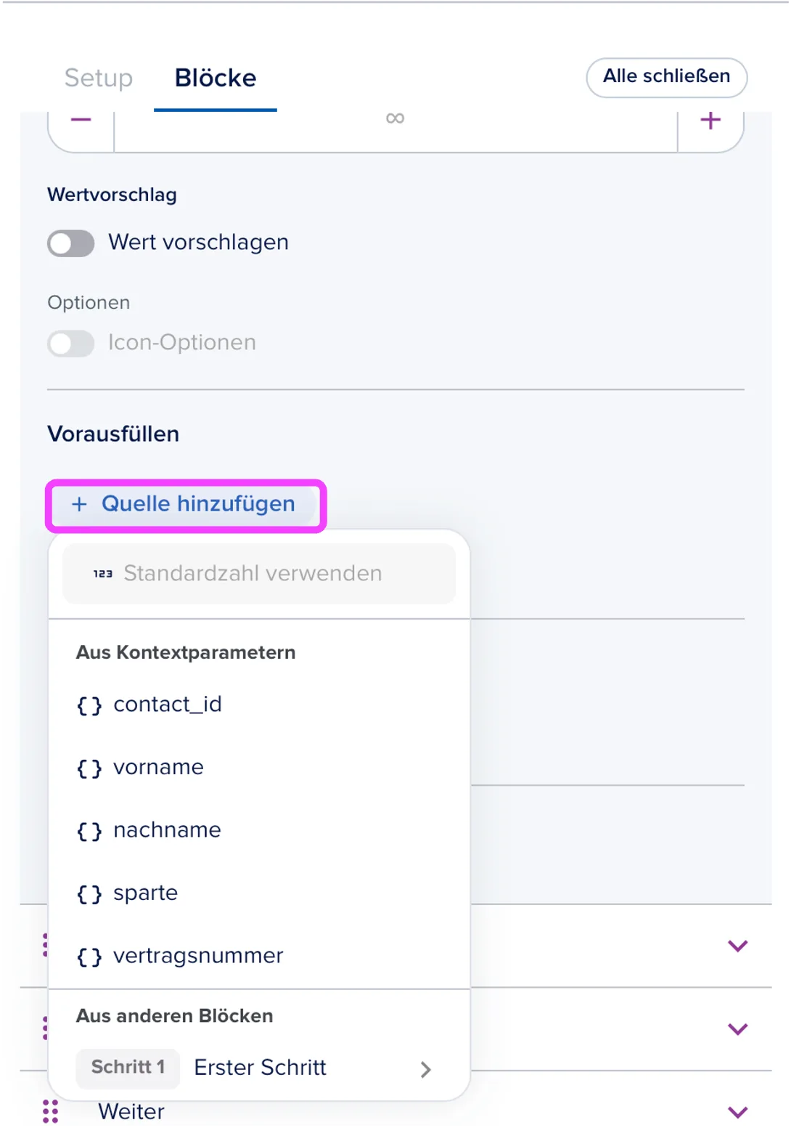The width and height of the screenshot is (791, 1128).
Task: Toggle Wert vorschlagen switch
Action: coord(71,243)
